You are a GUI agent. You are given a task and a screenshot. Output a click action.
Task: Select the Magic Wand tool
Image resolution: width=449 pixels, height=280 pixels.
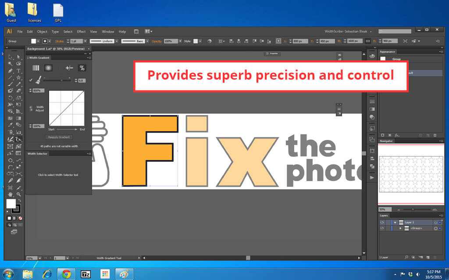point(11,64)
